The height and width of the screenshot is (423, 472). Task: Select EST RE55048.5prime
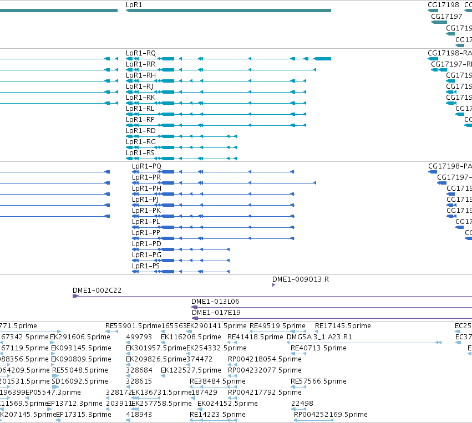[x=80, y=370]
